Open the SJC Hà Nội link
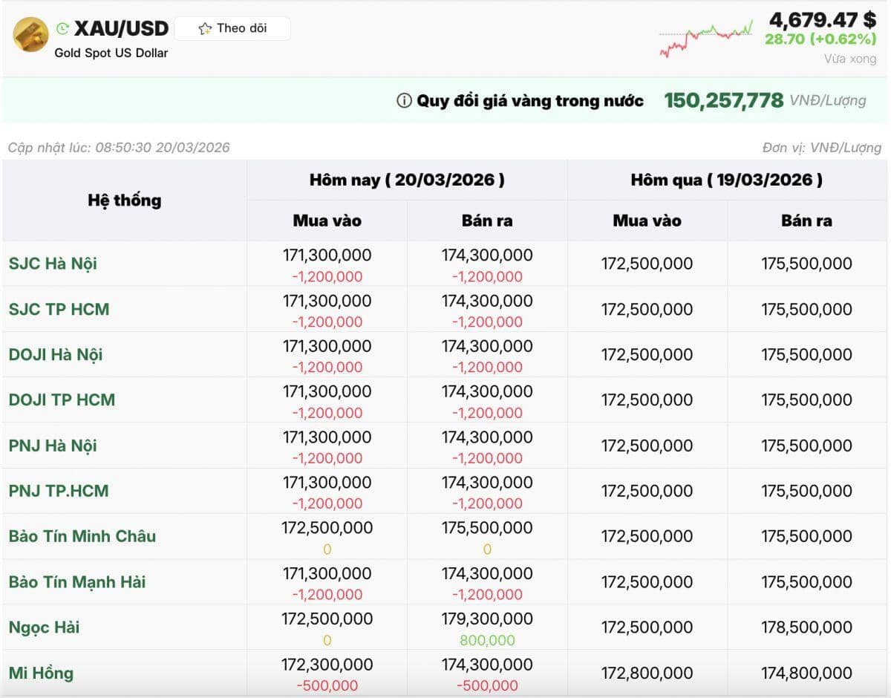The image size is (891, 698). click(x=53, y=264)
